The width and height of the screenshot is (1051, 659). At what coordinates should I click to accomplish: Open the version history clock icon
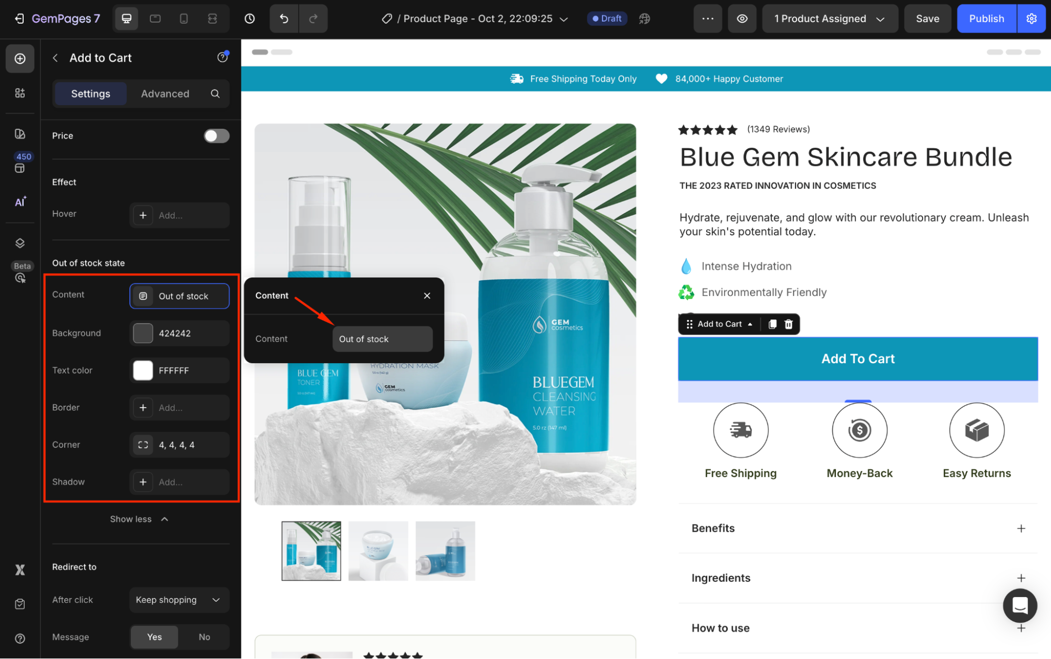pyautogui.click(x=250, y=19)
